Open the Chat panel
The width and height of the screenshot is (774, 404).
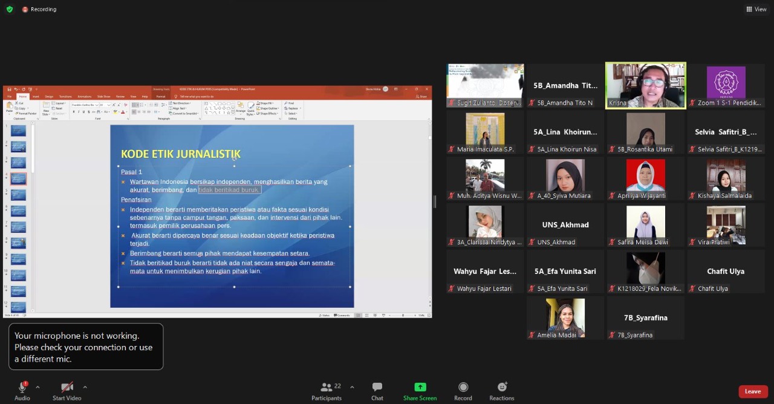[377, 391]
